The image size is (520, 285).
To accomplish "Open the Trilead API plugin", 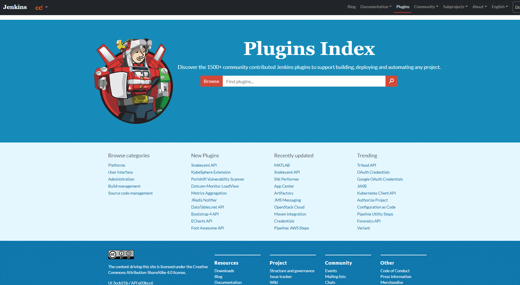I will point(367,165).
